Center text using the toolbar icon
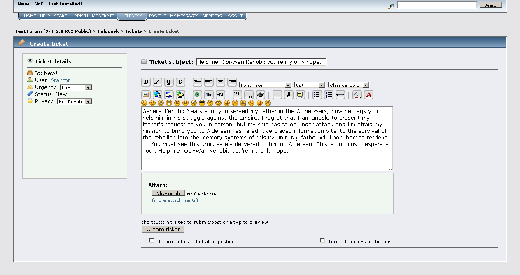520x275 pixels. pos(220,82)
